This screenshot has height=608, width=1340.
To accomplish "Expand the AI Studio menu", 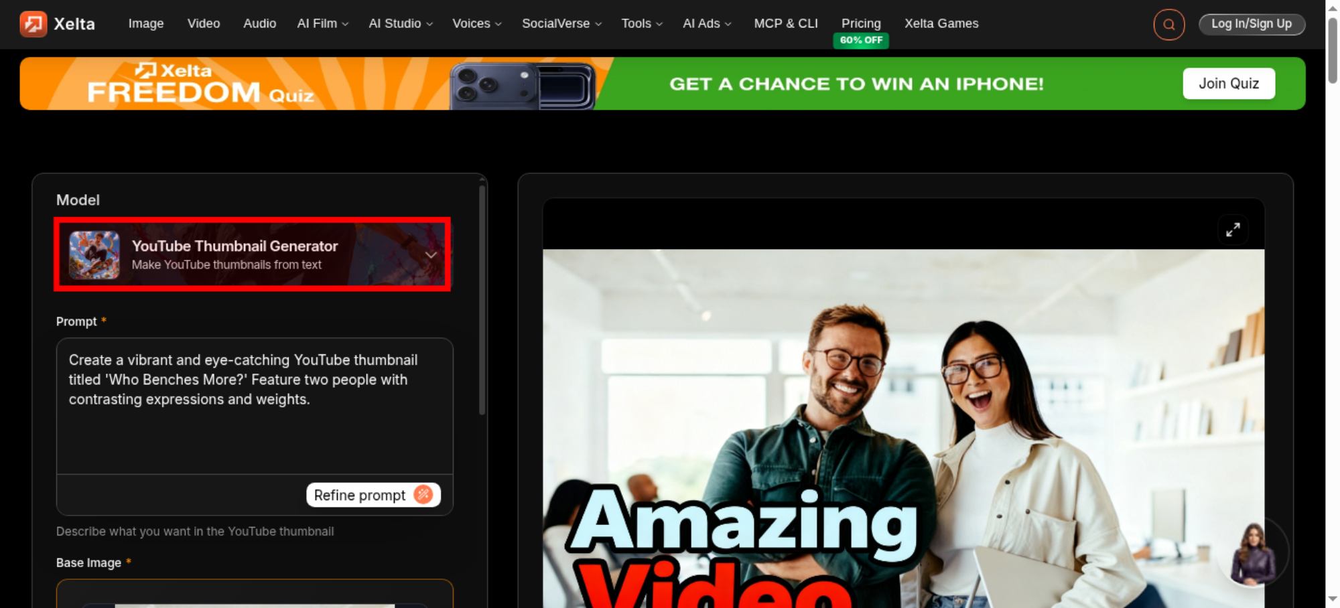I will pos(400,23).
